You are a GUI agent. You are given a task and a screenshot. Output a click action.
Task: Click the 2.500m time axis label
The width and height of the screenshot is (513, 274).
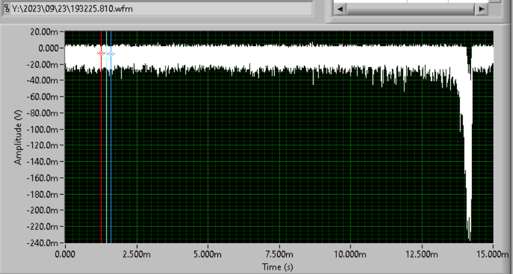pos(136,254)
